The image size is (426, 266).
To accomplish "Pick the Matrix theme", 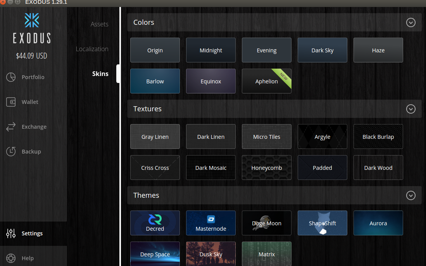I will (x=267, y=254).
